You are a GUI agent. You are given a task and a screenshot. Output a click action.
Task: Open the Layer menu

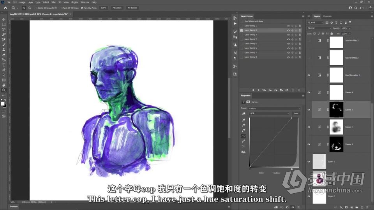[x=30, y=2]
